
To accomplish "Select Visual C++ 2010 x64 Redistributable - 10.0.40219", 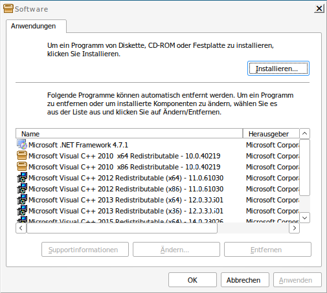I will coord(124,156).
